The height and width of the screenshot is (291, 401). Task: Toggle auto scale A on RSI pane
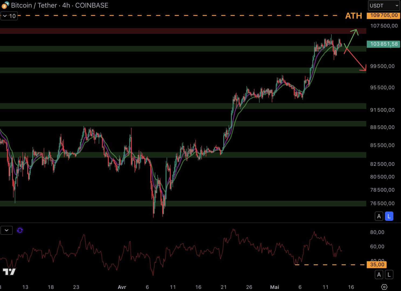coord(379,275)
